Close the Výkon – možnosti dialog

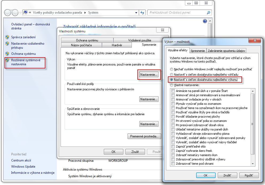(x=255, y=40)
